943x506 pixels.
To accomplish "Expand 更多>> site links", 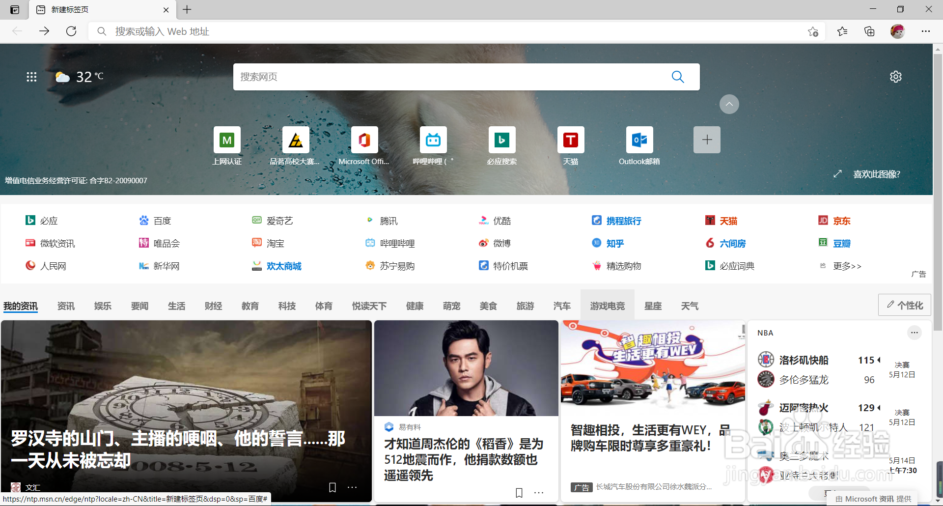I will [x=840, y=266].
